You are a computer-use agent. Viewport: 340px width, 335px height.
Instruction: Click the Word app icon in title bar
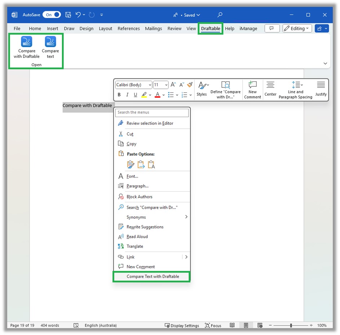[14, 15]
